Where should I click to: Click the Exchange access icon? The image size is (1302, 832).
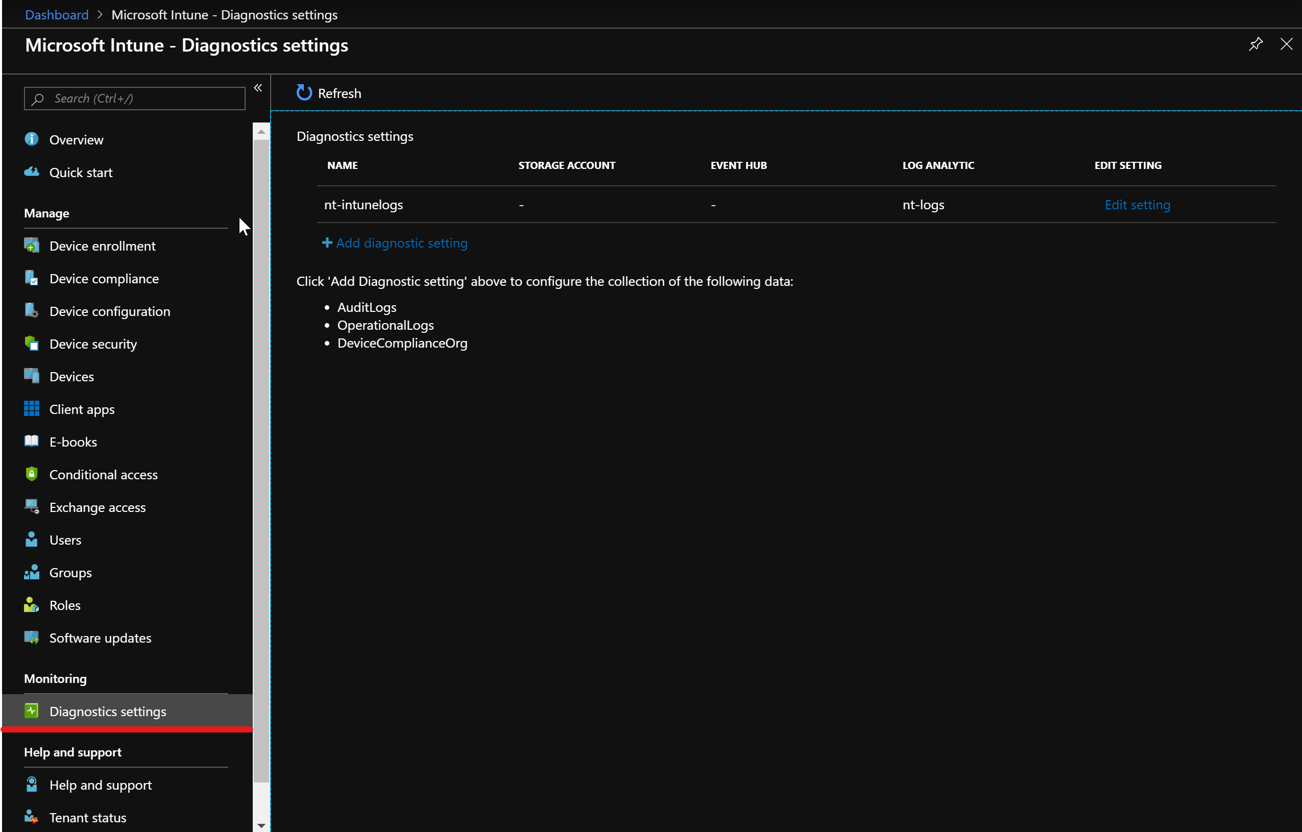[31, 506]
